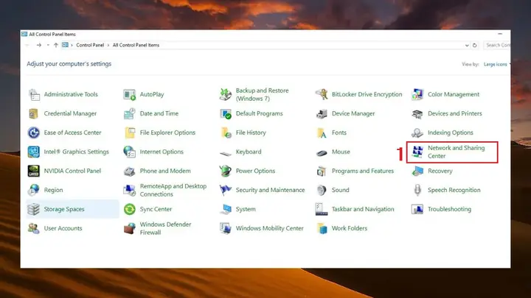Open the Recovery icon
531x298 pixels.
[417, 171]
